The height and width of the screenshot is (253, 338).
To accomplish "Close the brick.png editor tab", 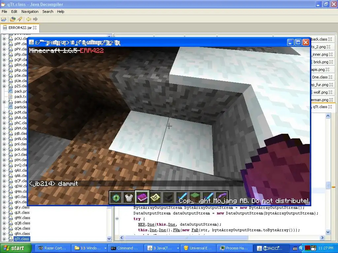I will coord(331,62).
